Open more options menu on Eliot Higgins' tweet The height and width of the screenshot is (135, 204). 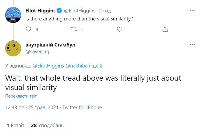coord(192,11)
